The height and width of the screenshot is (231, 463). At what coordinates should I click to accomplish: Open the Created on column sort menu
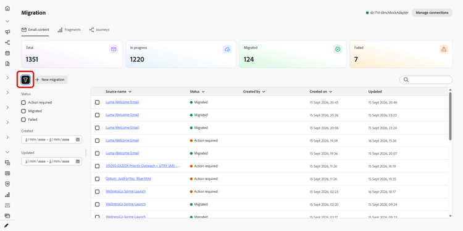click(x=331, y=92)
